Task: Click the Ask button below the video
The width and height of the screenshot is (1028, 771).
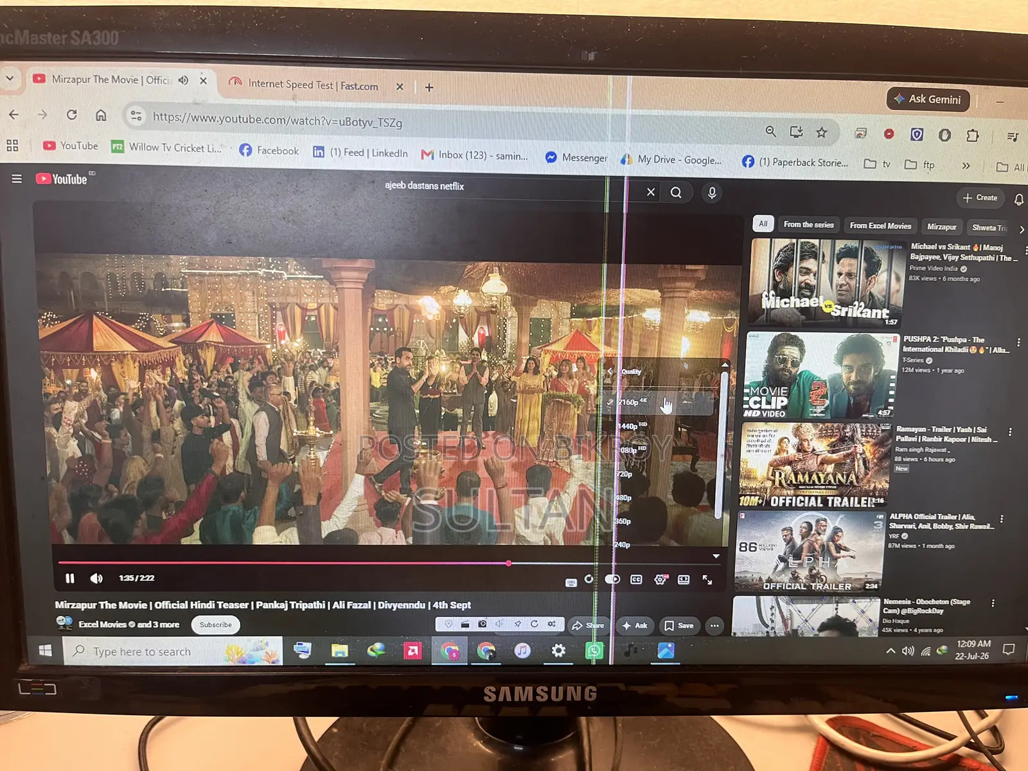Action: pyautogui.click(x=635, y=625)
